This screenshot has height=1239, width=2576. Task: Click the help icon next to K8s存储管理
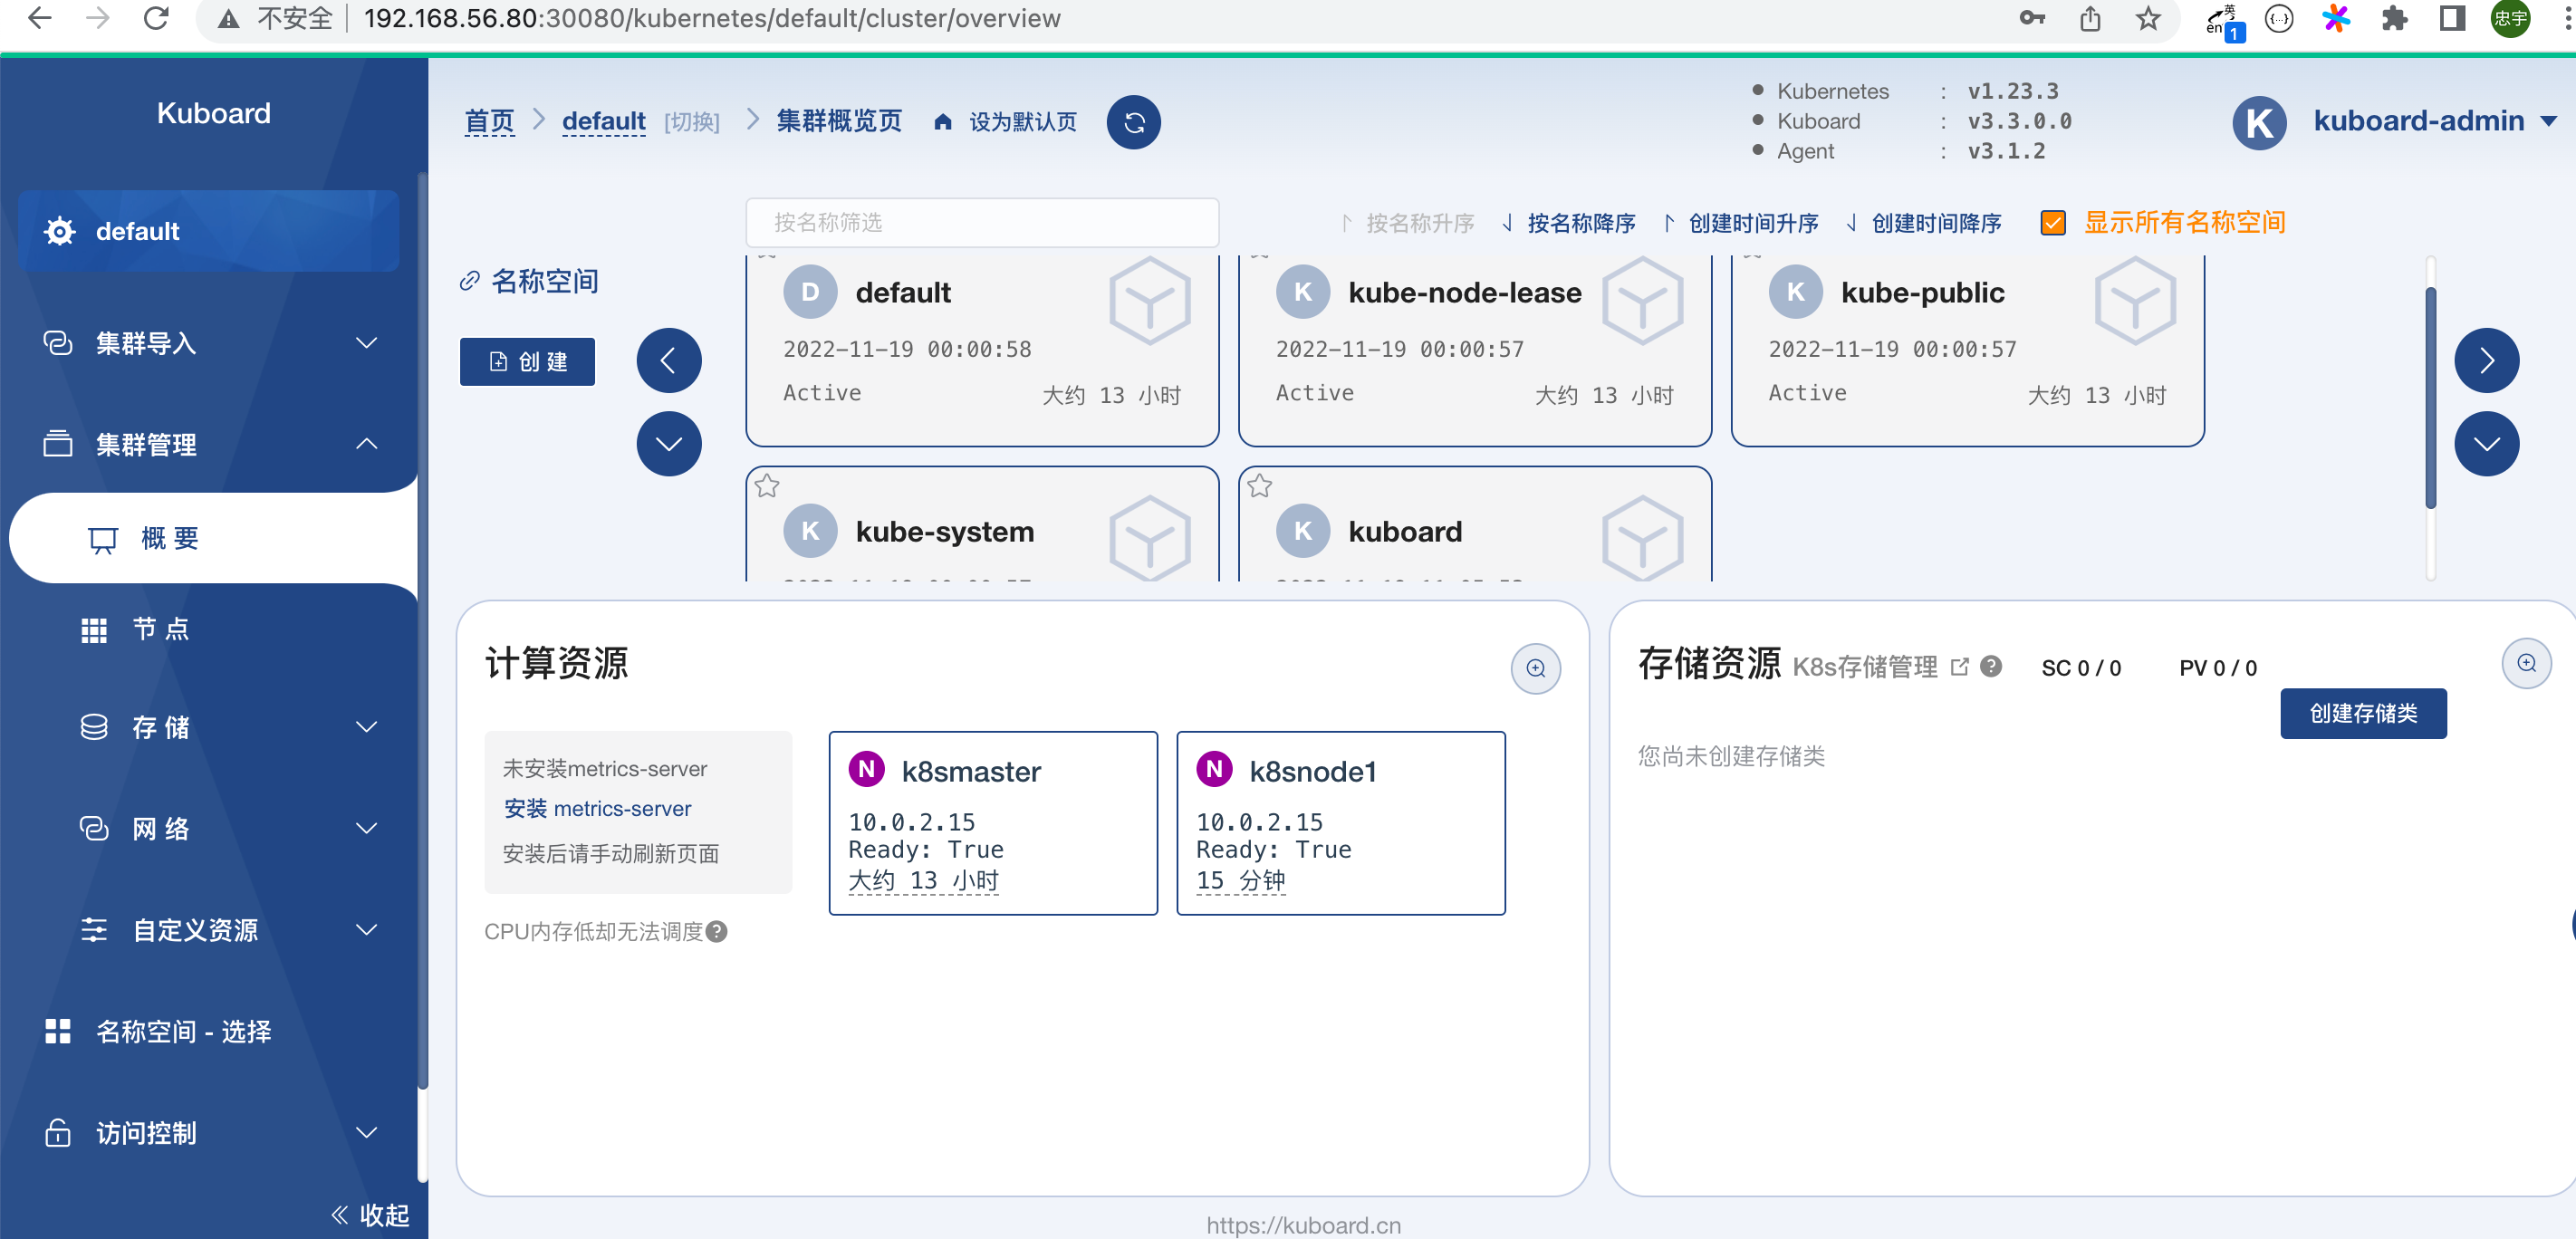click(1991, 666)
